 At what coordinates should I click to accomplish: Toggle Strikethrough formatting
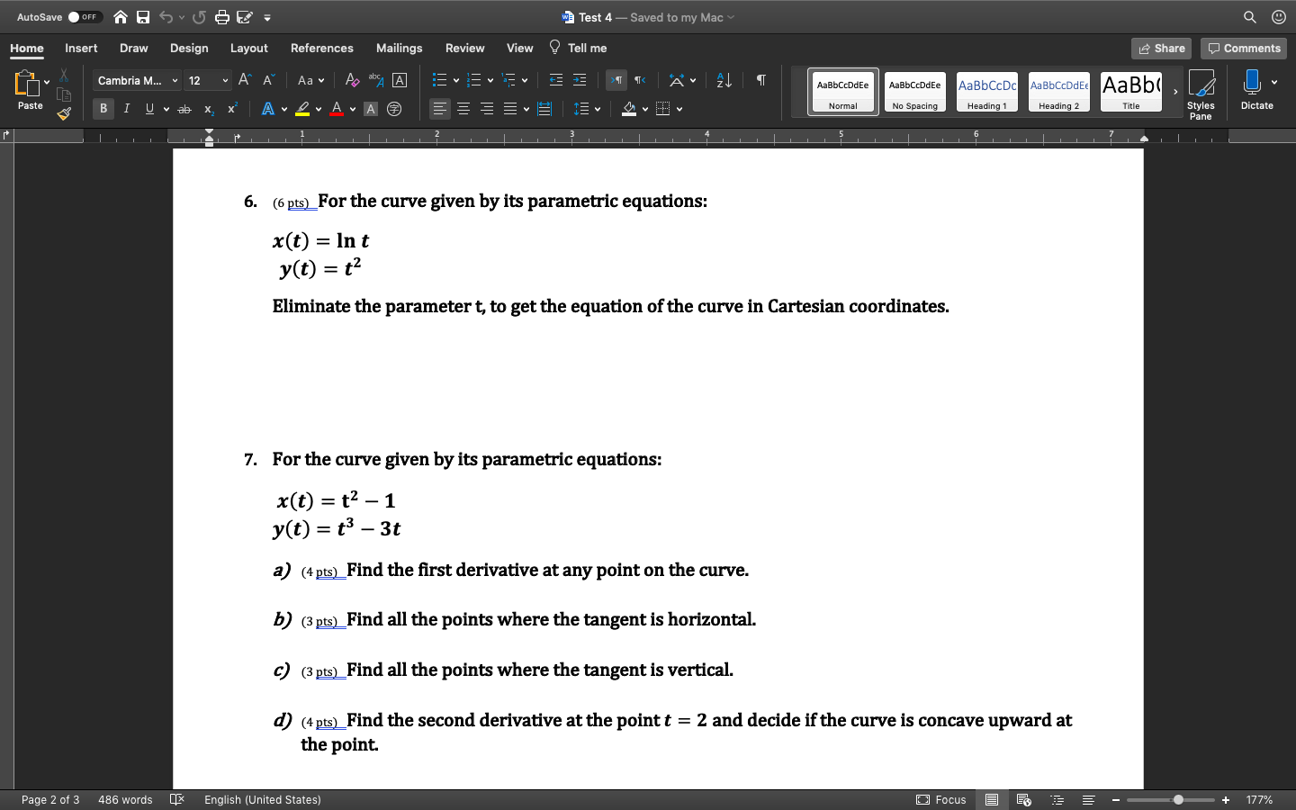(184, 109)
